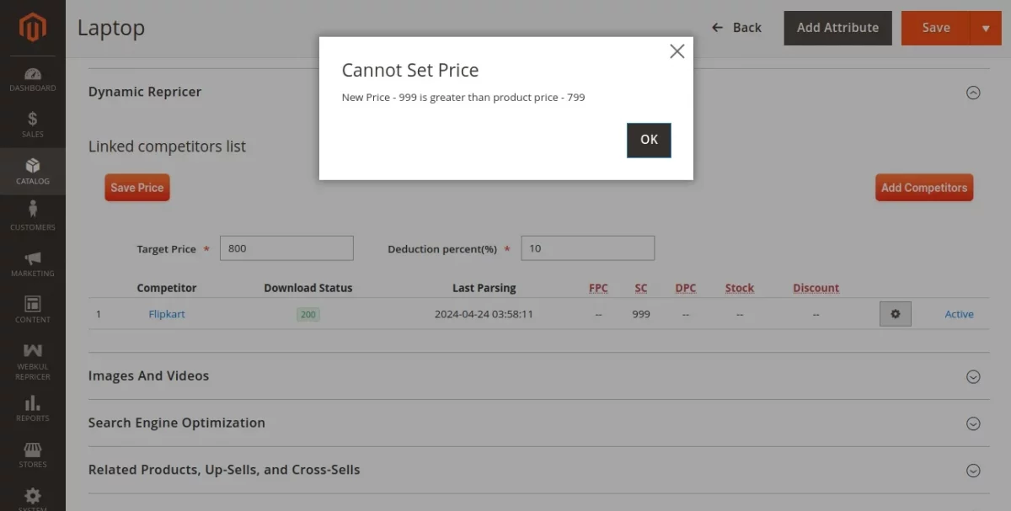
Task: Open the gear settings icon in the Flipkart row
Action: (896, 313)
